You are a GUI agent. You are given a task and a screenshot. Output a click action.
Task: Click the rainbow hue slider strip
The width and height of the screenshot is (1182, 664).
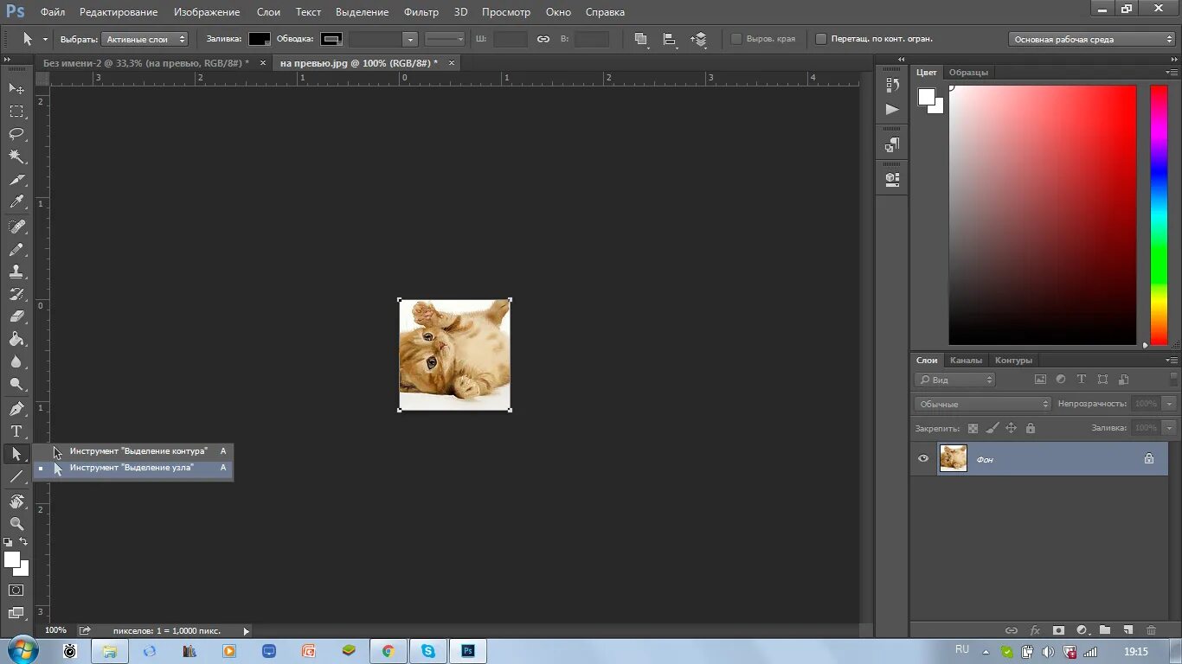pos(1159,215)
